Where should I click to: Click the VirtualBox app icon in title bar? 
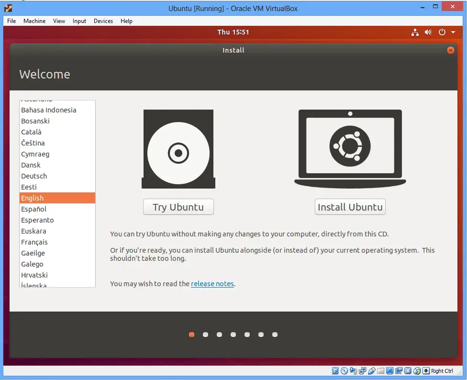click(x=8, y=8)
